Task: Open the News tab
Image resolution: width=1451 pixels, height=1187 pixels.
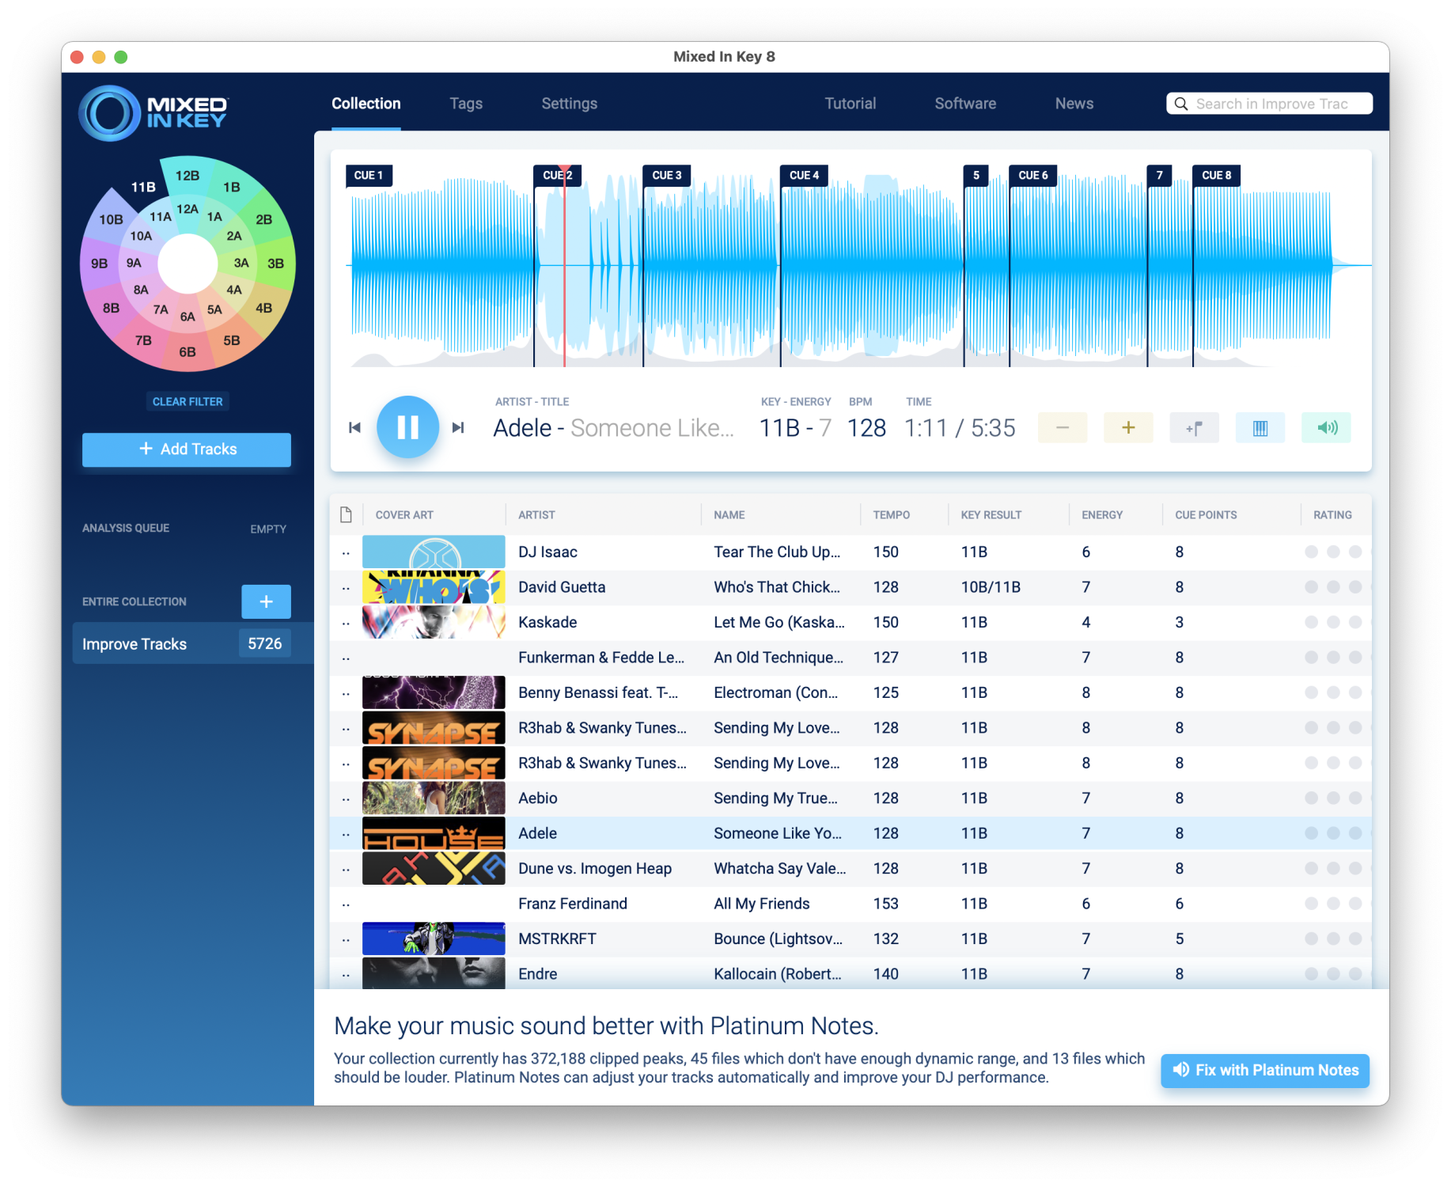Action: coord(1074,104)
